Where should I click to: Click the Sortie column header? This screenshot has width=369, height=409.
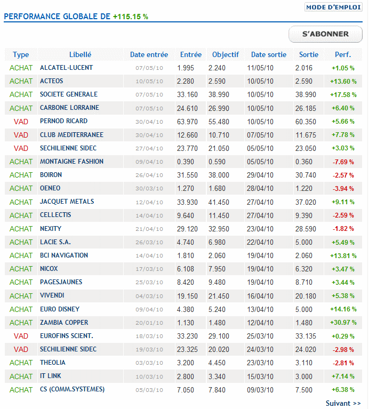(x=309, y=54)
